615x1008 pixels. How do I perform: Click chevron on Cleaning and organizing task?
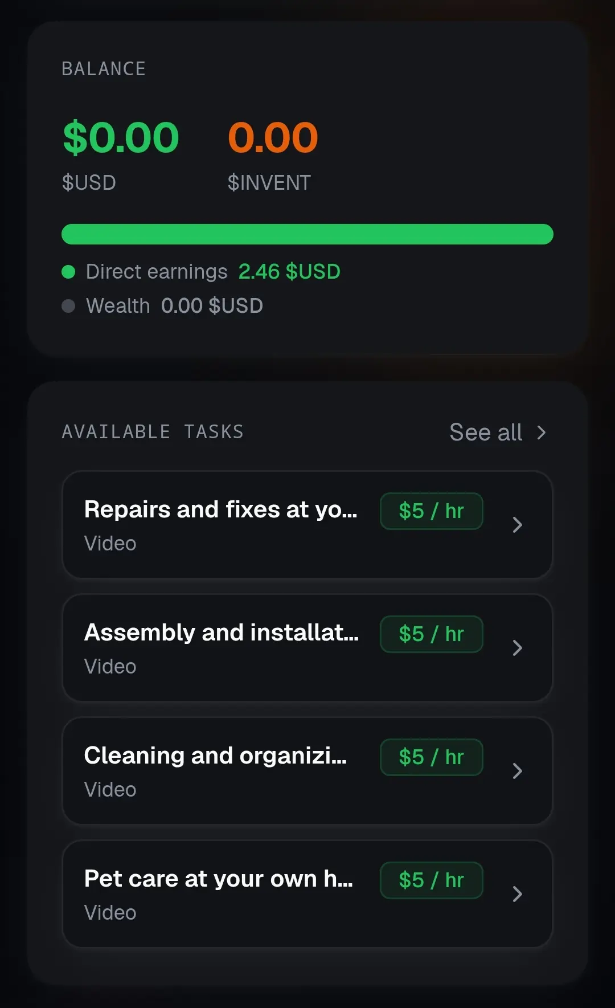517,771
